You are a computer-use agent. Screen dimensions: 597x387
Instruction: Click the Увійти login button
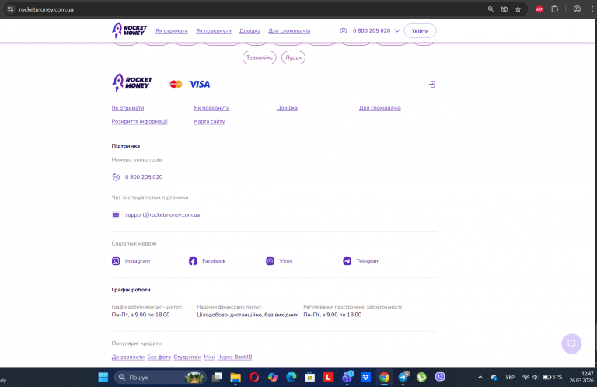(x=420, y=31)
